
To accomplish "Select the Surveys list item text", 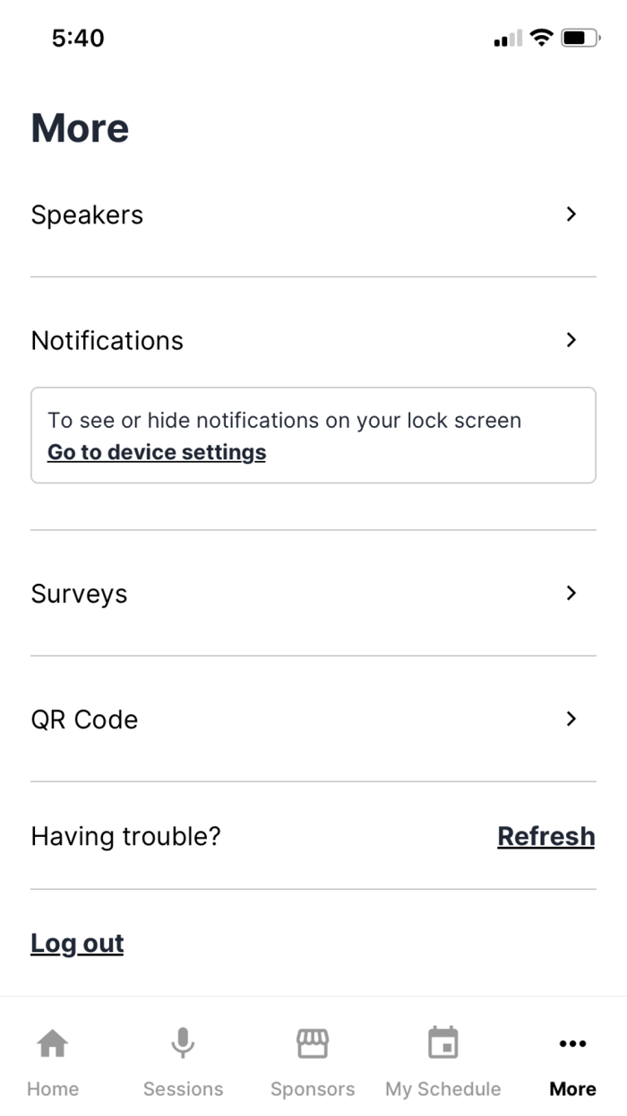I will tap(79, 594).
